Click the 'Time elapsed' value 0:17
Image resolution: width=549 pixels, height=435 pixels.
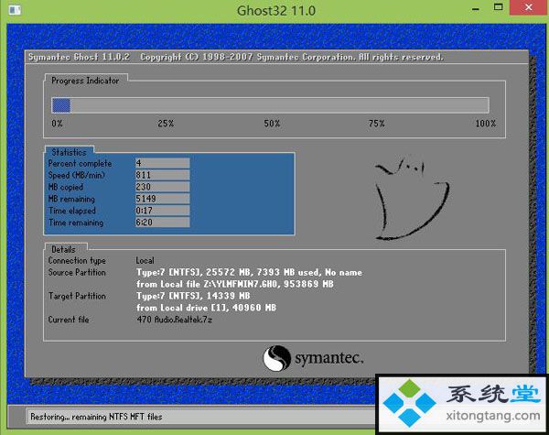click(x=163, y=211)
